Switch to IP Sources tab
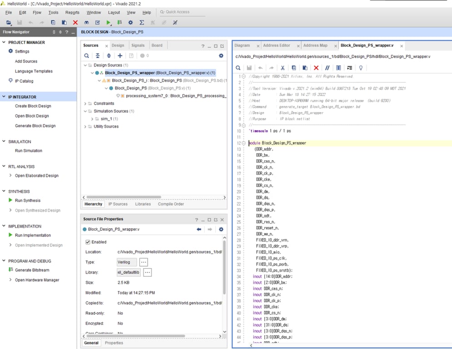 coord(118,204)
